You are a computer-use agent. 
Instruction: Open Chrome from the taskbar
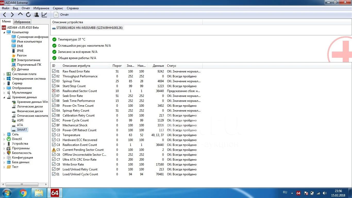click(x=23, y=193)
